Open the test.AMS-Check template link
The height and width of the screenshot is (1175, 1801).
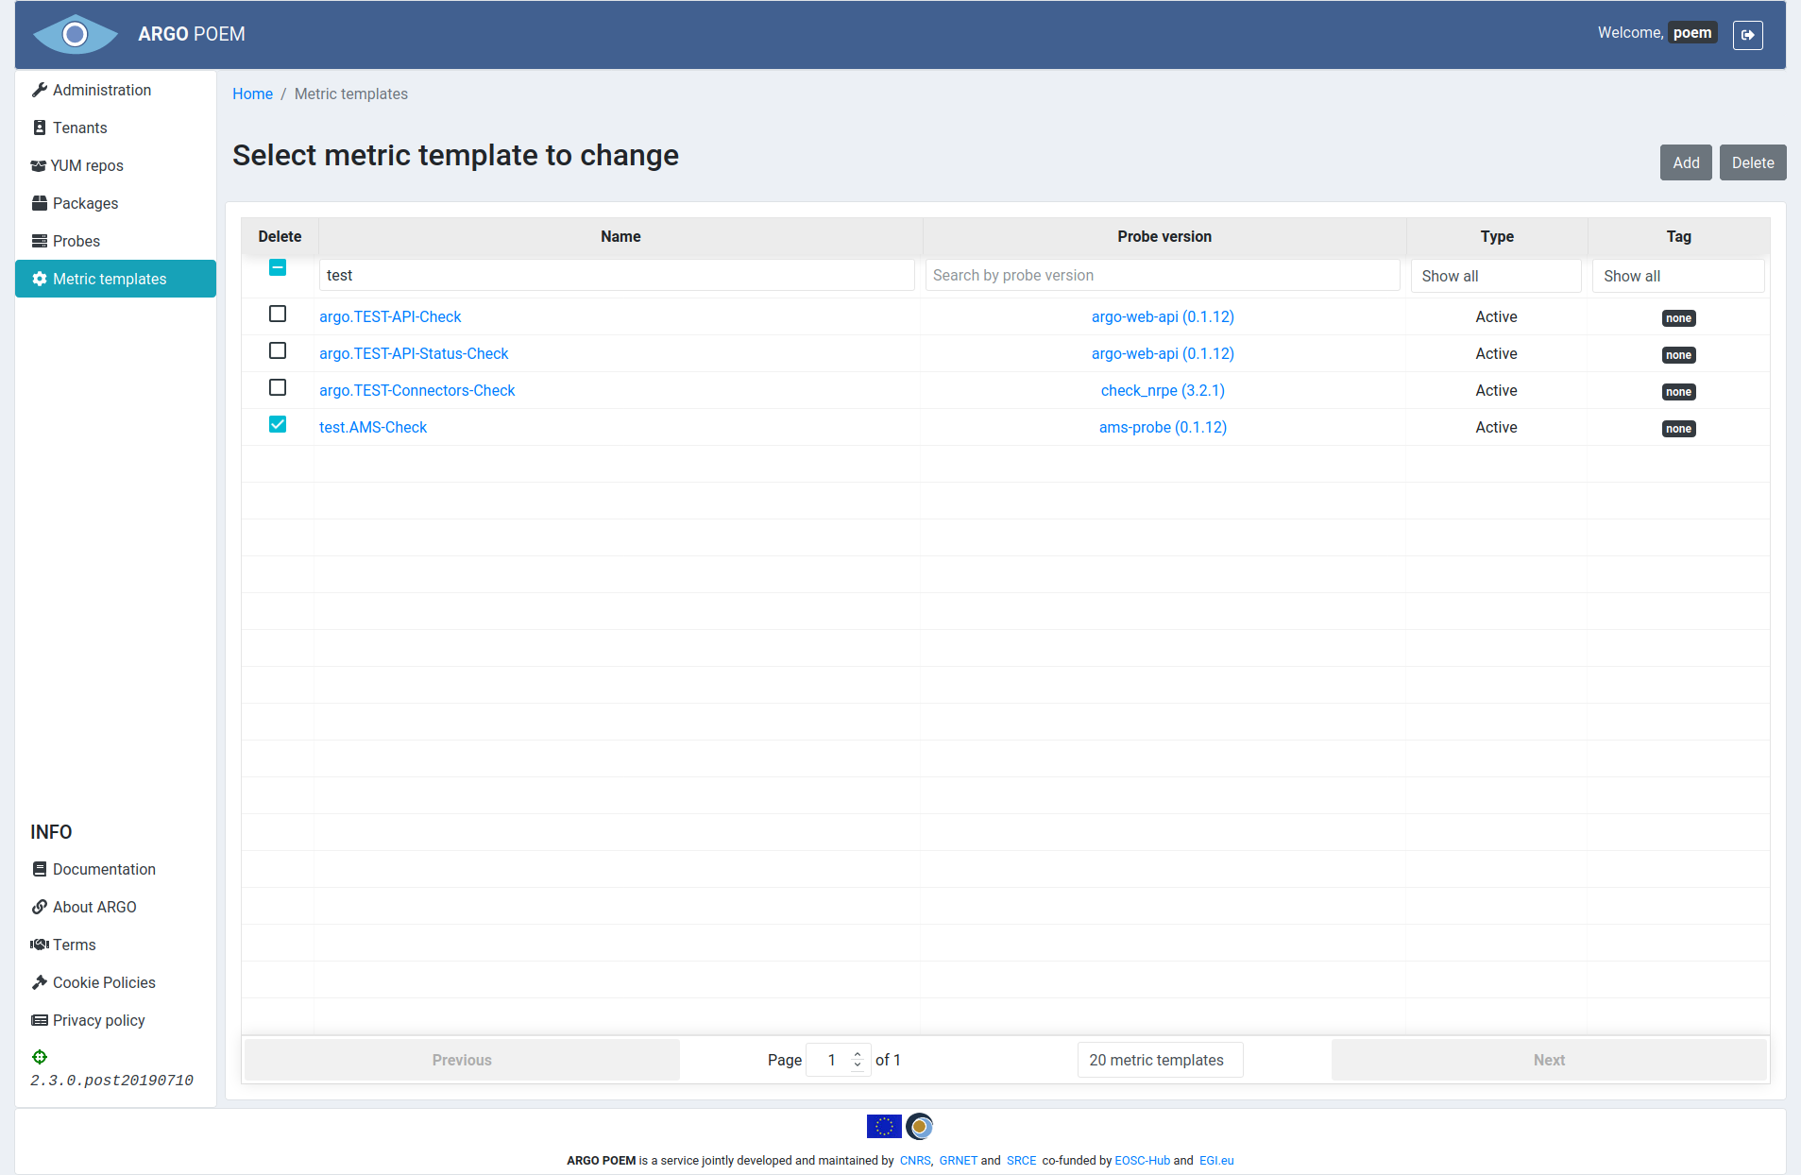[x=373, y=427]
